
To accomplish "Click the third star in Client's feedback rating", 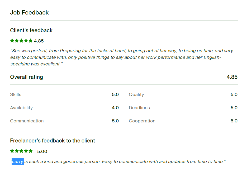I will (x=21, y=41).
